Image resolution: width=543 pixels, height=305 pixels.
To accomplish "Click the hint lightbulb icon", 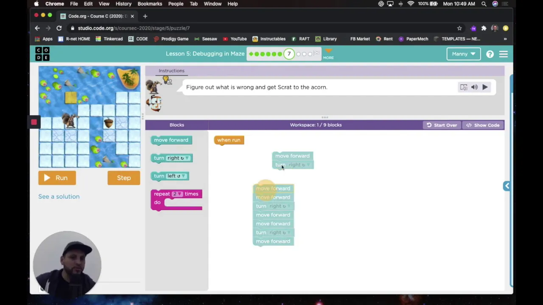I will (x=166, y=80).
